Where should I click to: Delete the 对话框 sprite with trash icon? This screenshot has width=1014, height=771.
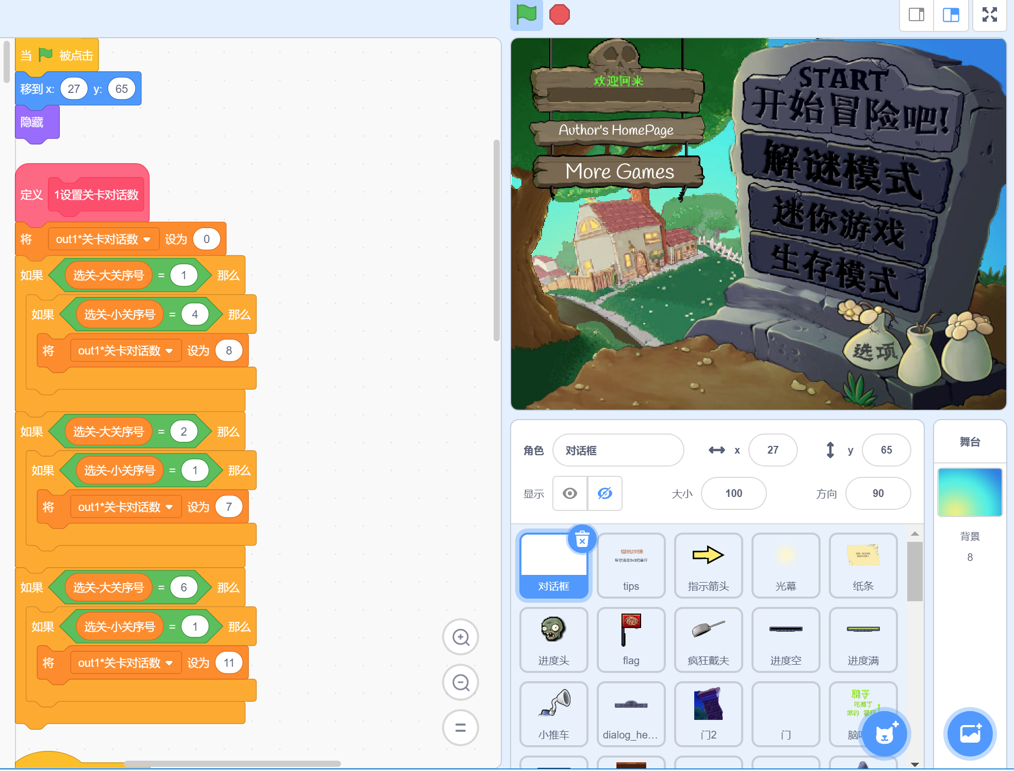(582, 540)
